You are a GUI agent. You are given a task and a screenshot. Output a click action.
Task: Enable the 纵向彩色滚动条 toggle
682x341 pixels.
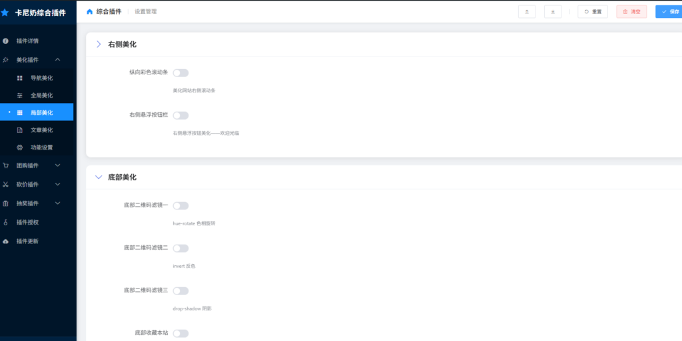pyautogui.click(x=180, y=73)
